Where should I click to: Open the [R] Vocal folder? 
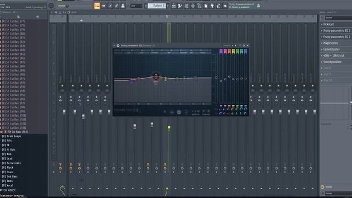(x=8, y=185)
